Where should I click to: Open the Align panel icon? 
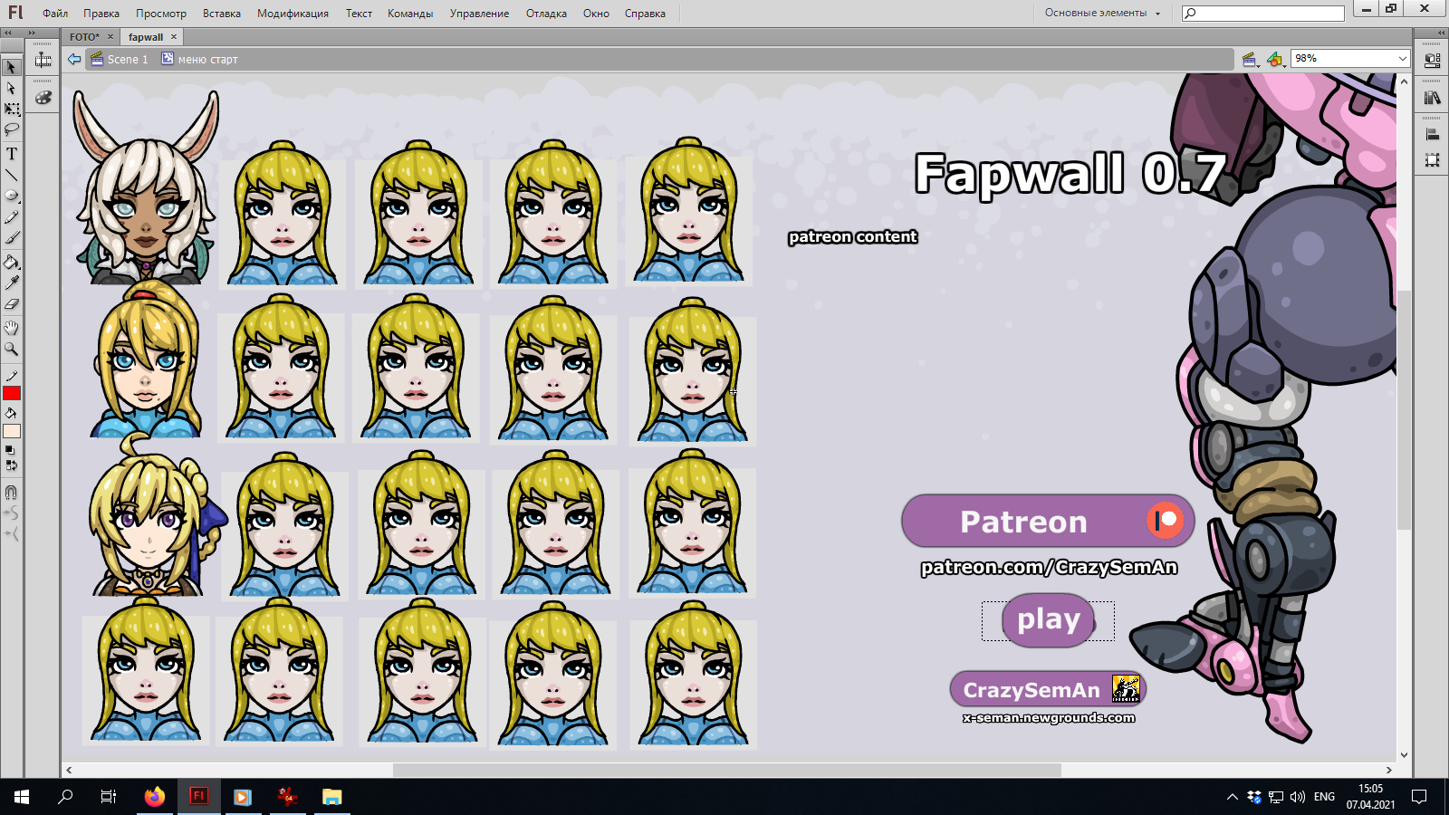pos(1433,135)
